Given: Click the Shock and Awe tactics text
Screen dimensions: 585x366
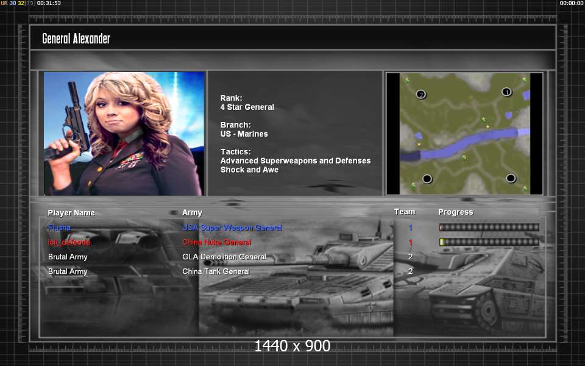Looking at the screenshot, I should pos(249,170).
